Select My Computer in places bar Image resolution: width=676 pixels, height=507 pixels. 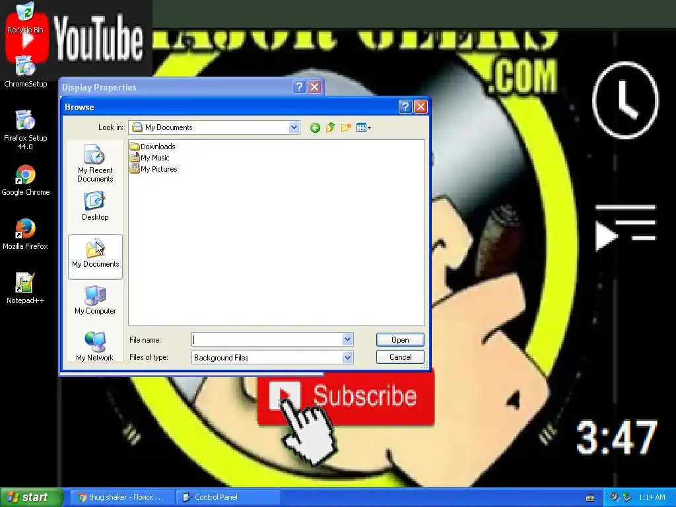[x=95, y=300]
